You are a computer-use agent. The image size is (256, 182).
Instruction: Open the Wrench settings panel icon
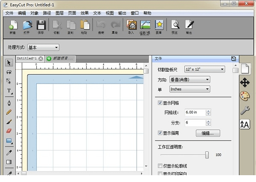(245, 110)
